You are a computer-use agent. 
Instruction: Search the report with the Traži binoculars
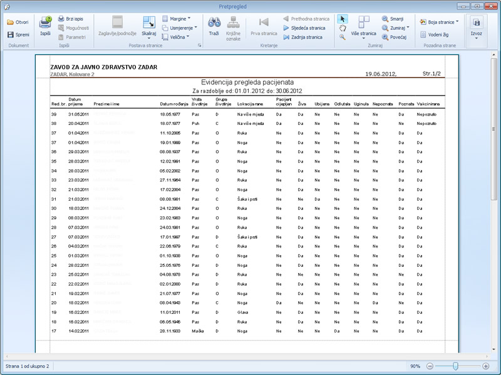[214, 26]
